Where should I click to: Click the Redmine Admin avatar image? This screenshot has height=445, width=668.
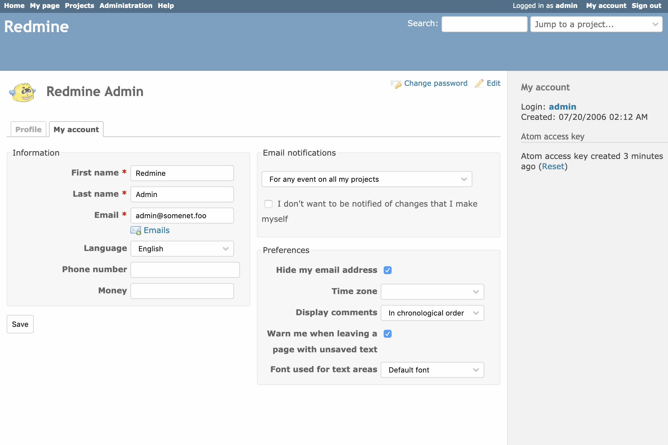pos(23,92)
